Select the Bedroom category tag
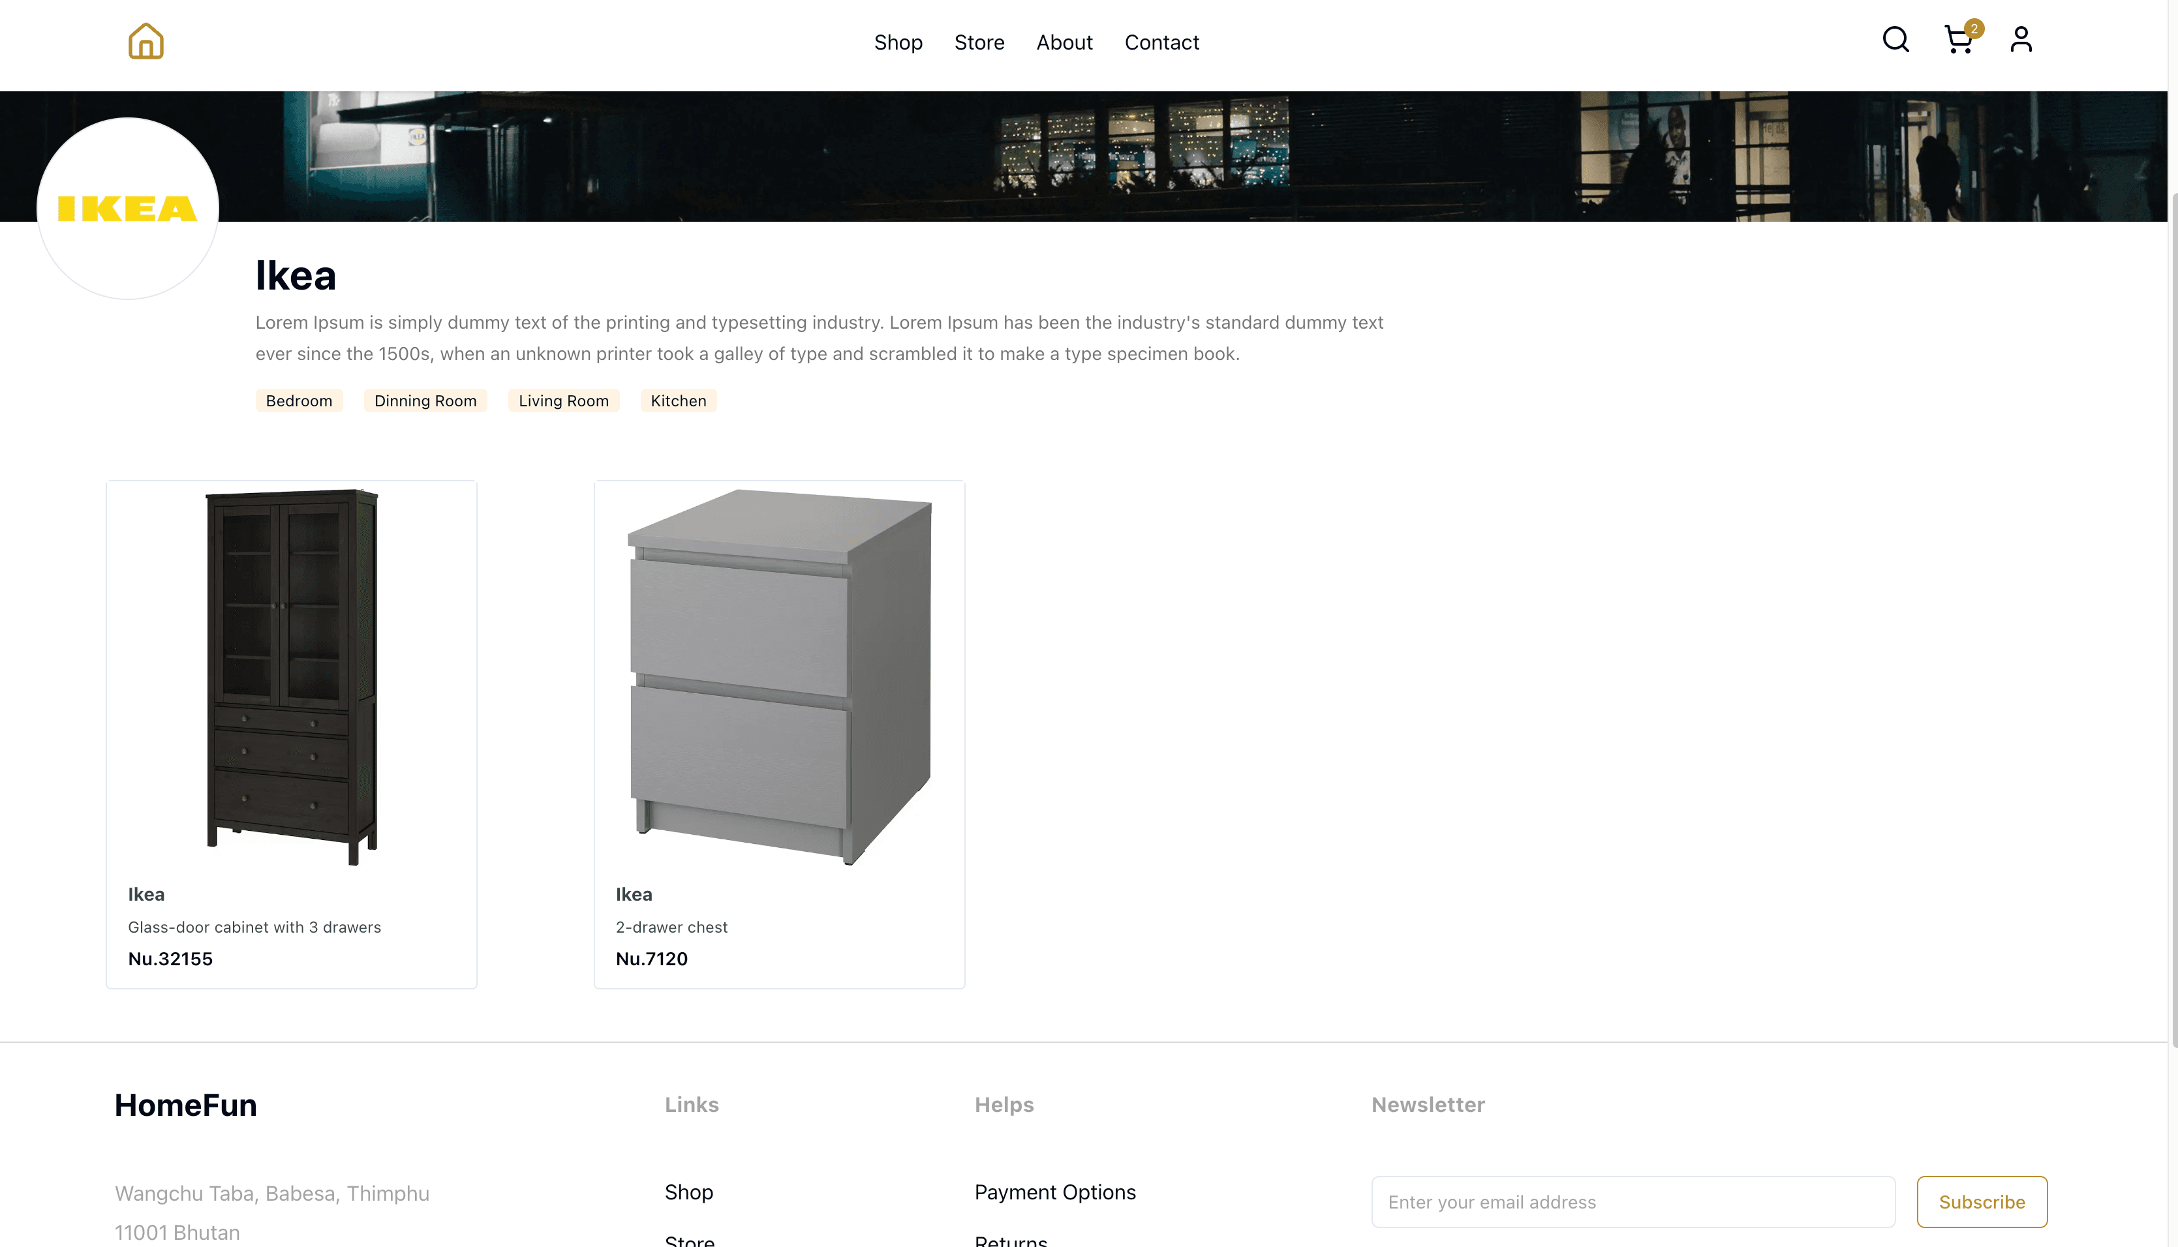Image resolution: width=2178 pixels, height=1247 pixels. click(298, 401)
